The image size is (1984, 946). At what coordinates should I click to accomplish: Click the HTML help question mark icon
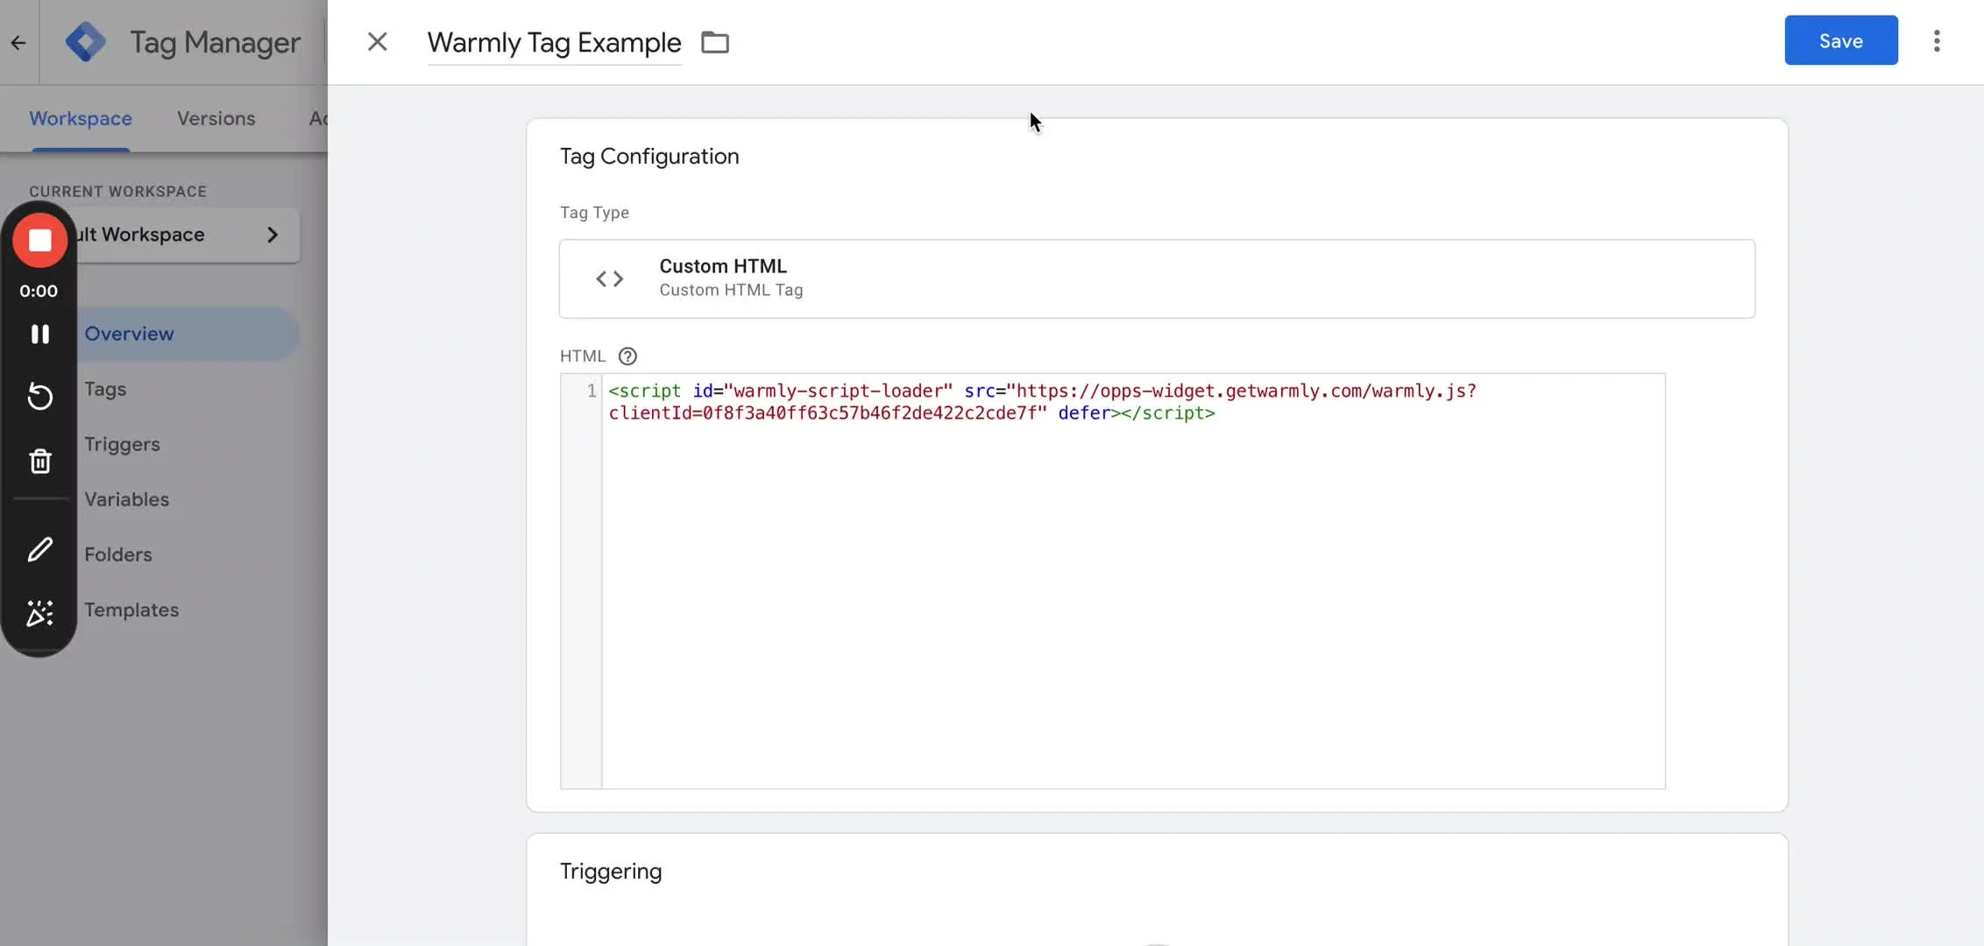(x=627, y=356)
